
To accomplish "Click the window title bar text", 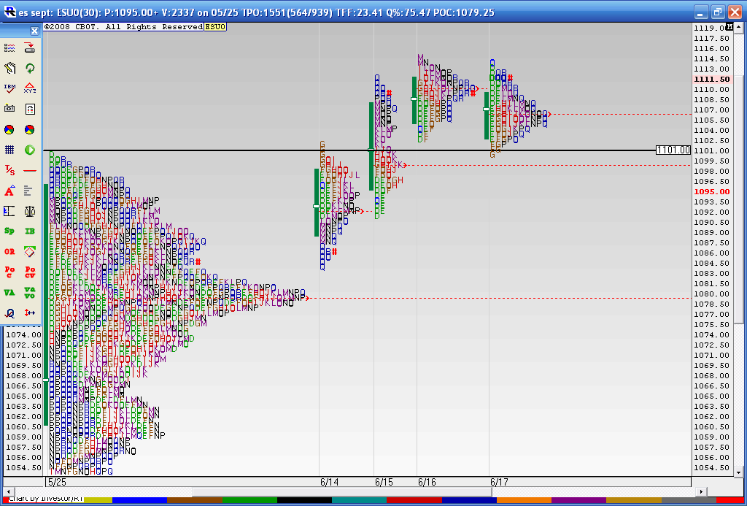I will pyautogui.click(x=256, y=12).
